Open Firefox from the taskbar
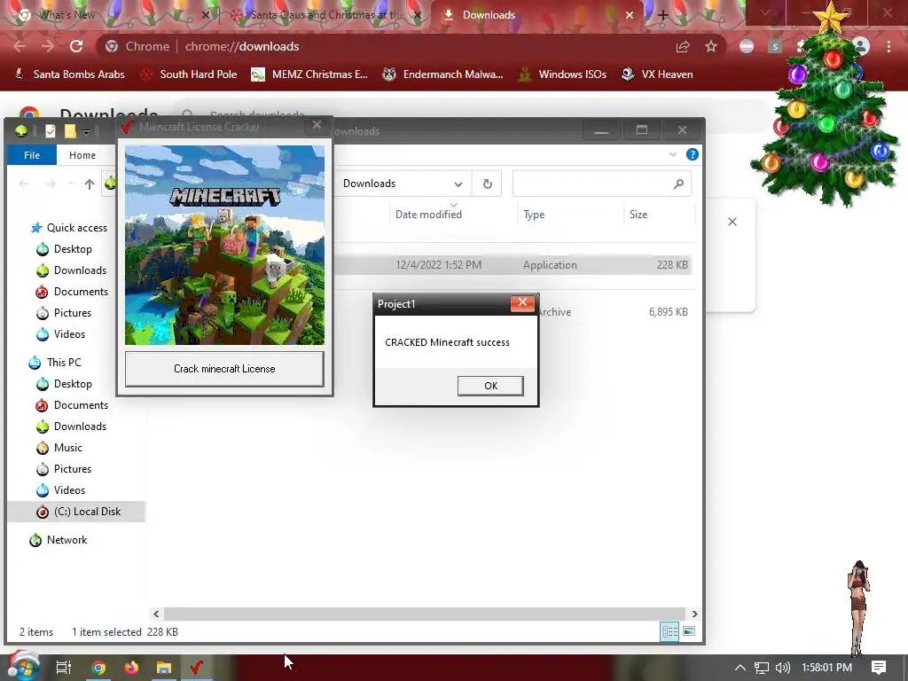This screenshot has width=908, height=681. pyautogui.click(x=131, y=668)
